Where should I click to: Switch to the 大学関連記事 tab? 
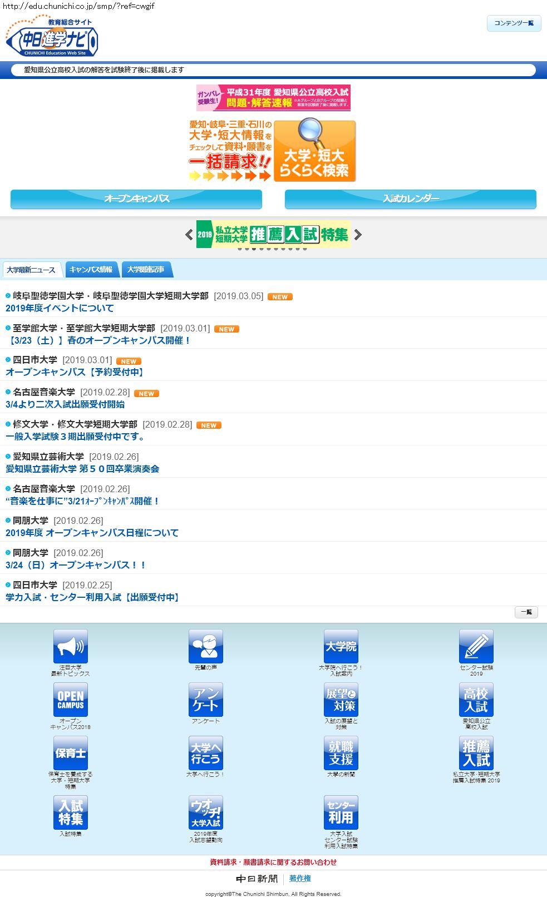[x=146, y=270]
